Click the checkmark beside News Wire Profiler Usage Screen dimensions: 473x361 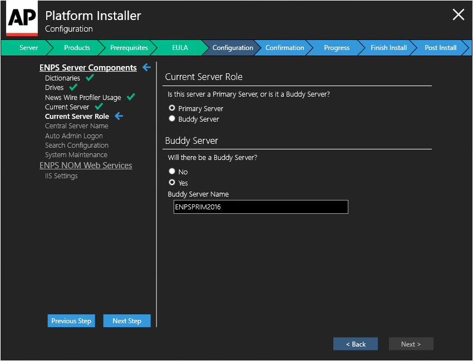pos(131,97)
